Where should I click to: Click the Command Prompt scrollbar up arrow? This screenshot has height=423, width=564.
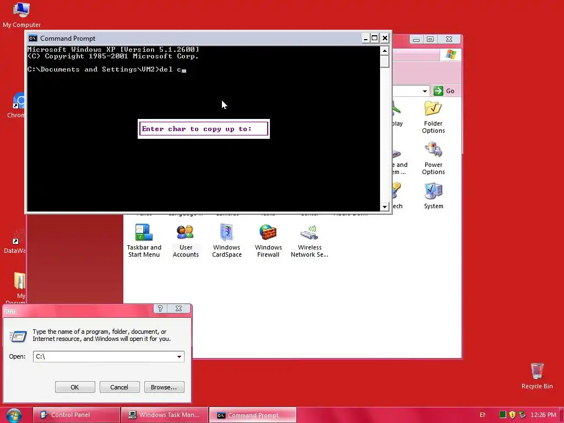tap(384, 51)
